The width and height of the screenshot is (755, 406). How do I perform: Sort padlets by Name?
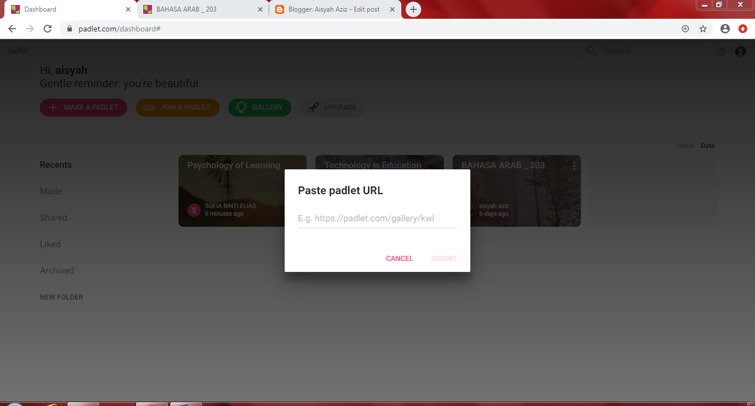click(x=685, y=146)
